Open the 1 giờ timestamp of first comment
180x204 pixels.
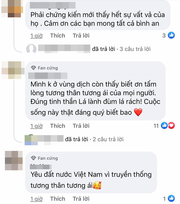pos(37,36)
